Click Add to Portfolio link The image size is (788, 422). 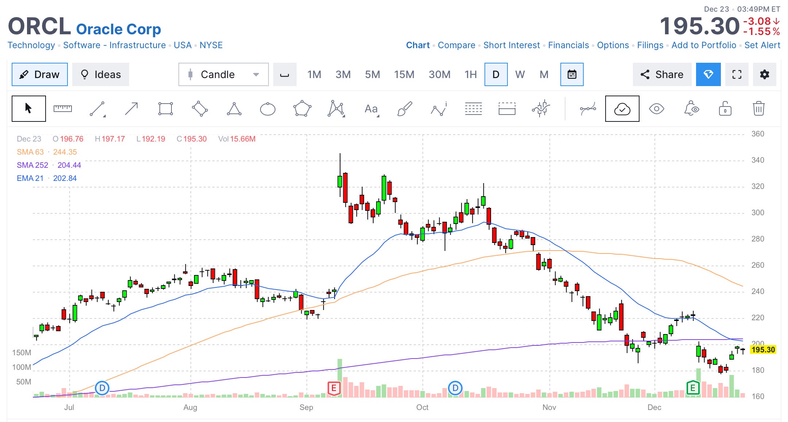click(704, 45)
